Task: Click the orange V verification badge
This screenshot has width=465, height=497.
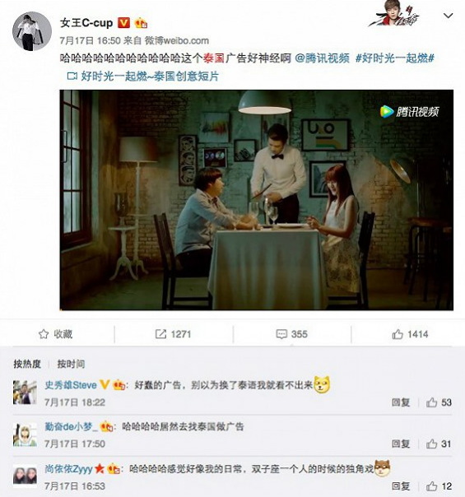Action: pyautogui.click(x=123, y=23)
